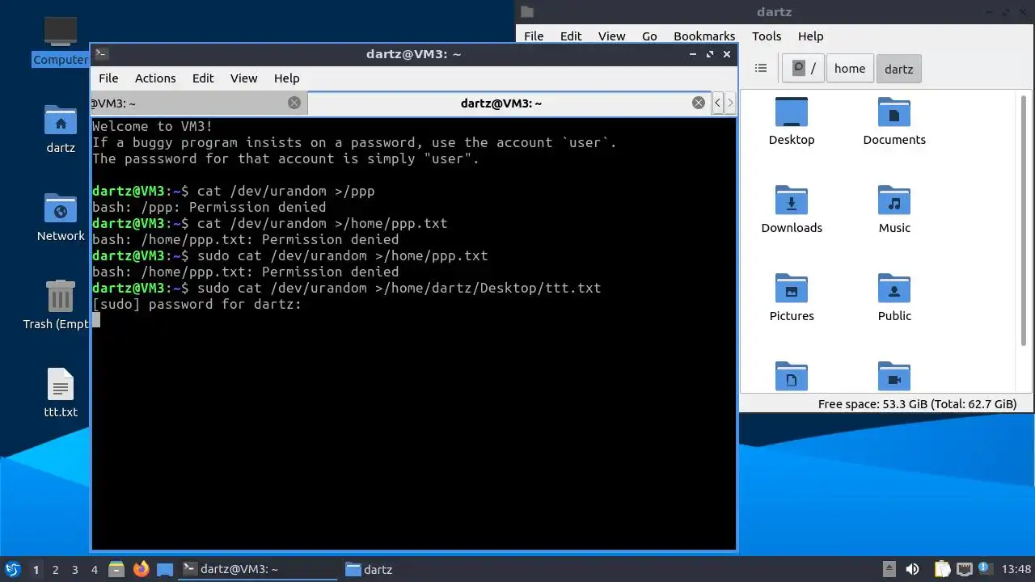The height and width of the screenshot is (582, 1035).
Task: Click the show desktop taskbar icon
Action: pos(165,569)
